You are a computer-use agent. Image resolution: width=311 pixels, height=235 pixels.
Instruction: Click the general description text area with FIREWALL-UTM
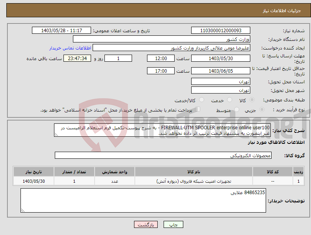click(162, 130)
